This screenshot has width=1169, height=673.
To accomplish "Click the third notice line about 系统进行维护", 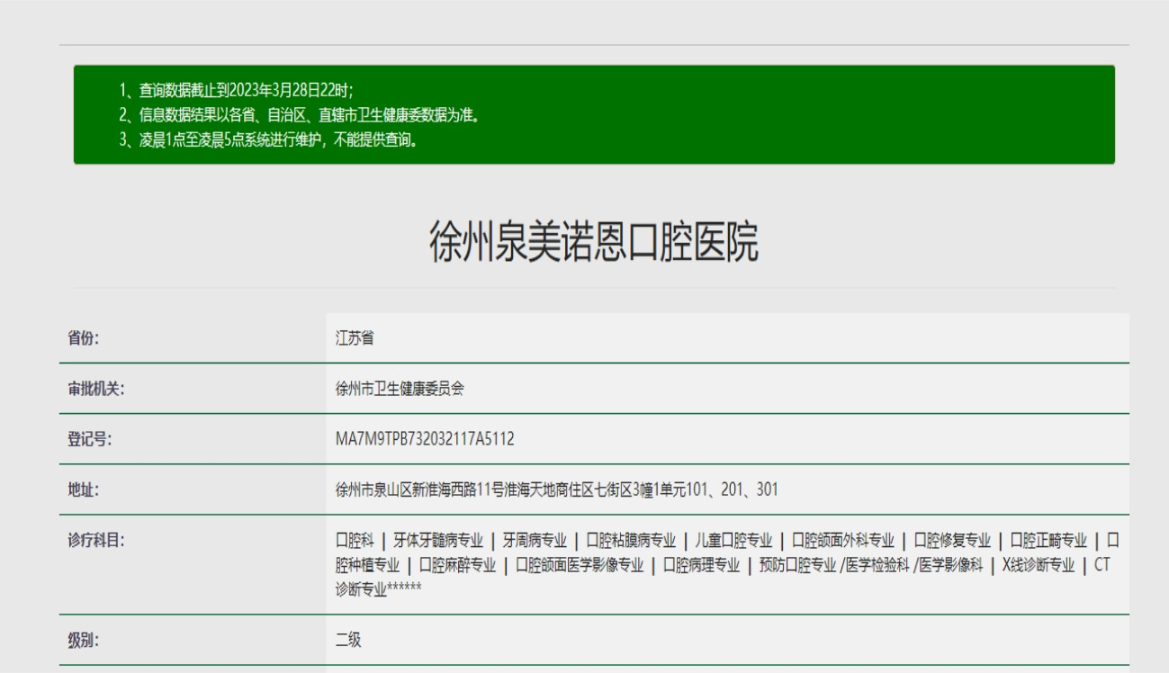I will click(x=267, y=140).
